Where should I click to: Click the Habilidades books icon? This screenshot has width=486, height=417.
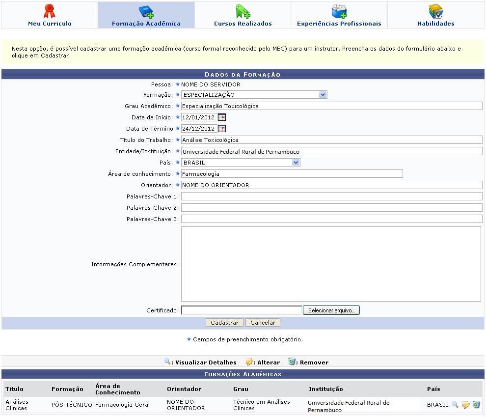point(435,11)
